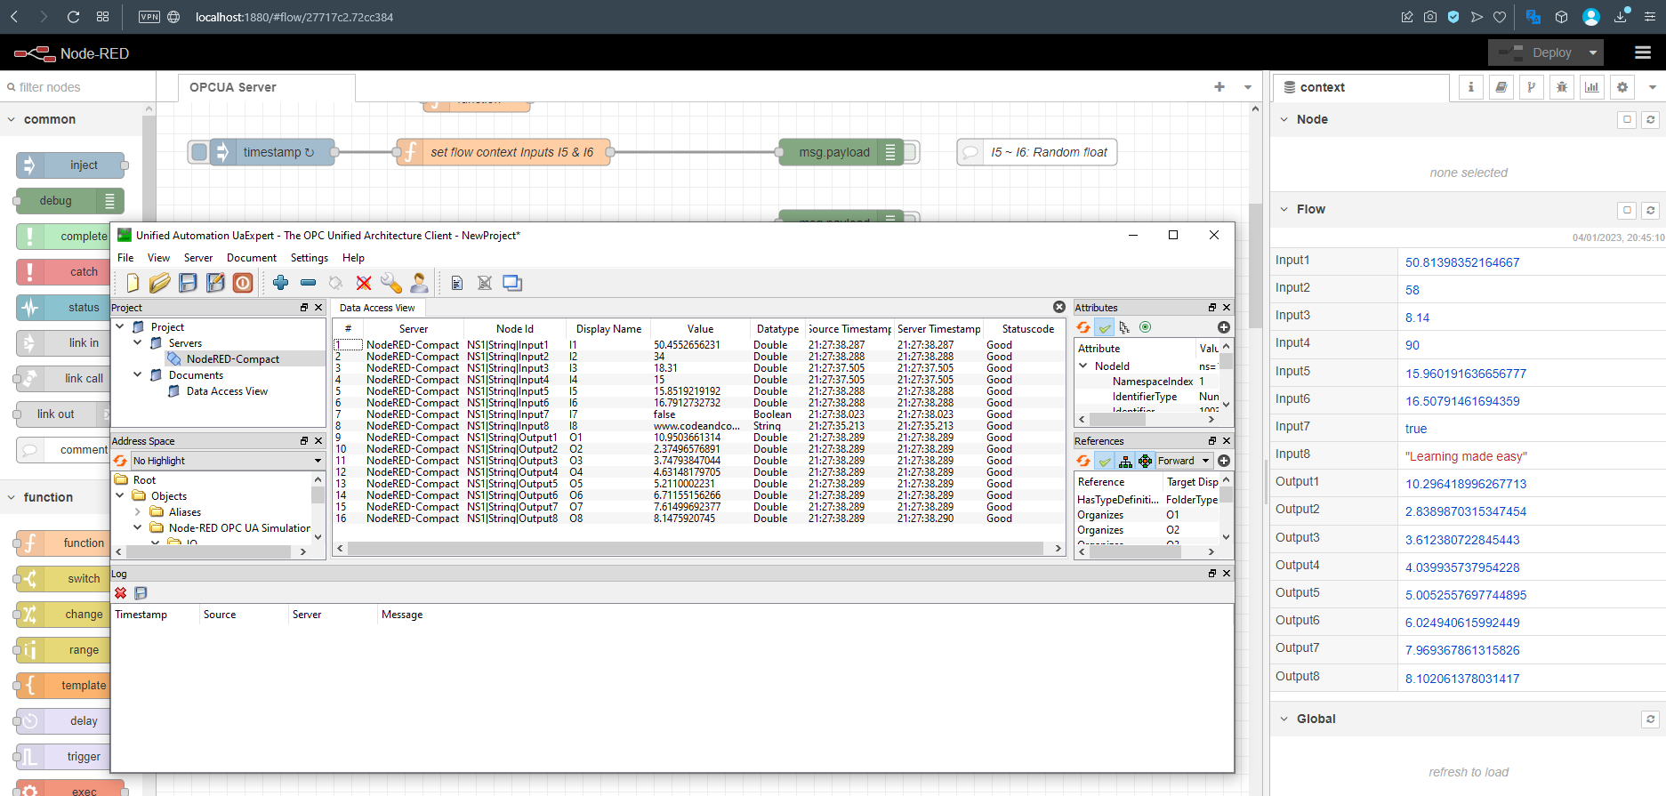Open the Forward references direction dropdown
1666x796 pixels.
click(x=1184, y=461)
